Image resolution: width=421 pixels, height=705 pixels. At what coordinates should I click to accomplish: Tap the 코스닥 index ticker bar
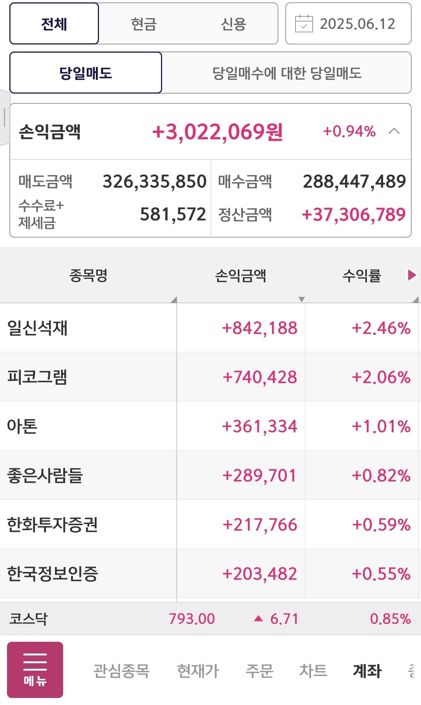click(x=210, y=619)
